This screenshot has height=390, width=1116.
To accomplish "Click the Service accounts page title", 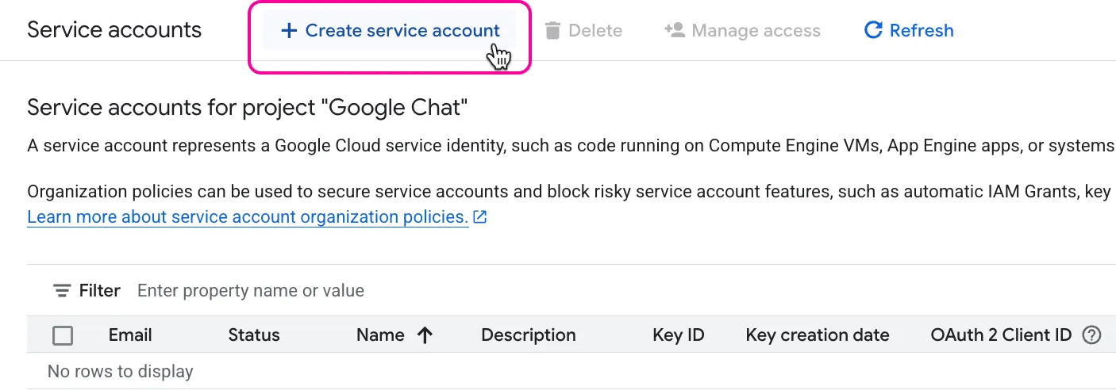I will tap(114, 30).
